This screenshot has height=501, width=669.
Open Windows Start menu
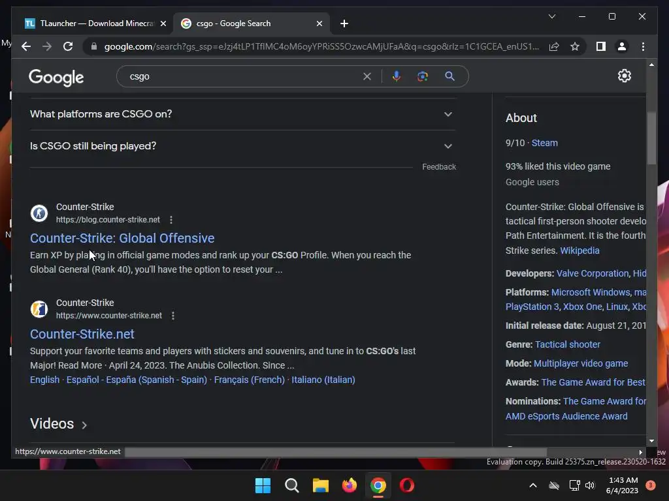coord(263,485)
